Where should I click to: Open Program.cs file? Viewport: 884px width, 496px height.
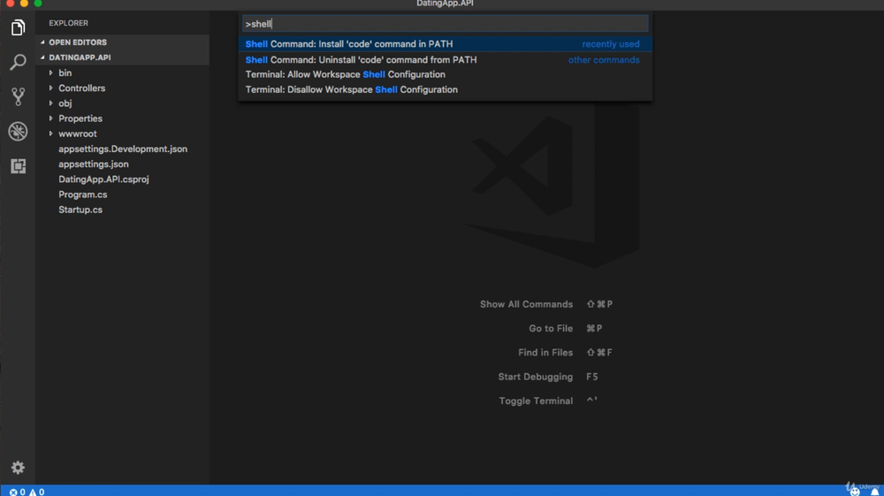coord(83,195)
